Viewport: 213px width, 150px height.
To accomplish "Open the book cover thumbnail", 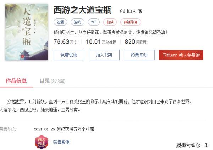I will [x=27, y=32].
